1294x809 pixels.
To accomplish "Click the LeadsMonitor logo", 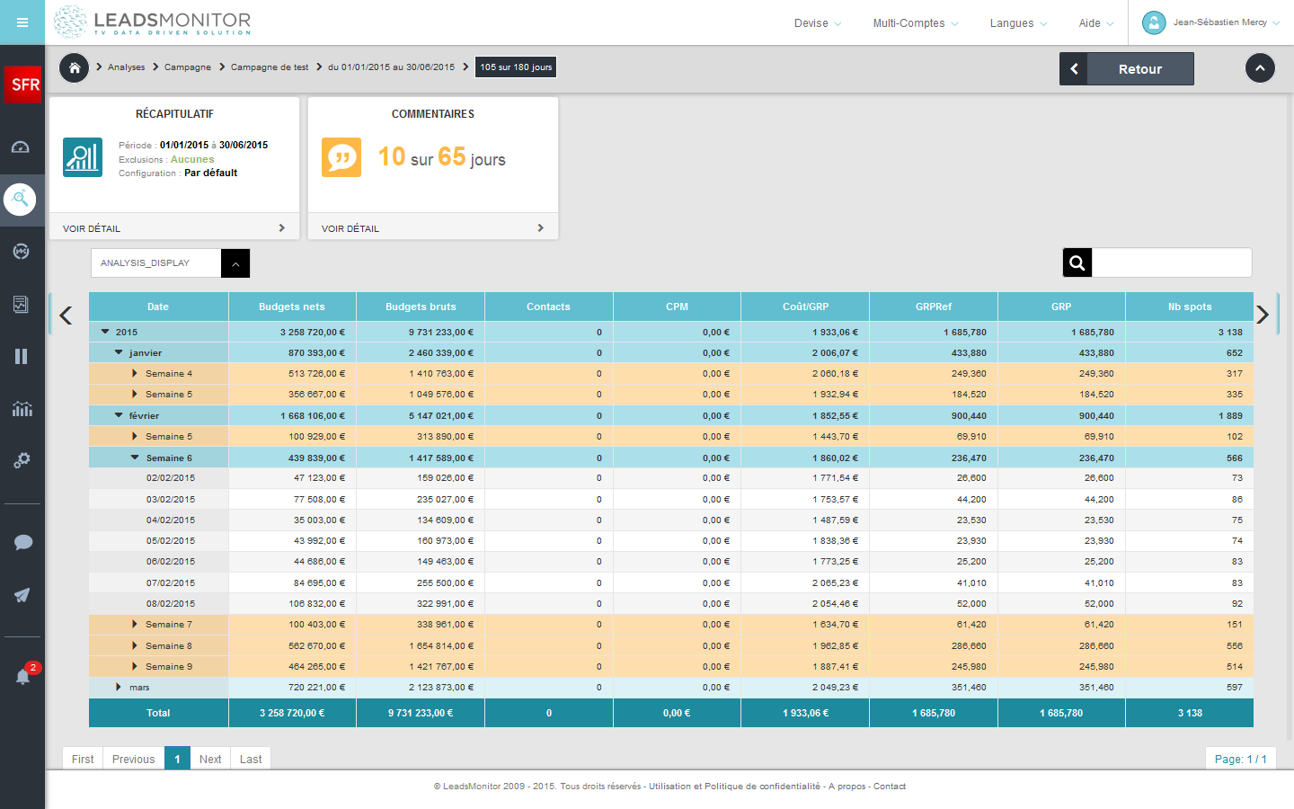I will coord(152,22).
